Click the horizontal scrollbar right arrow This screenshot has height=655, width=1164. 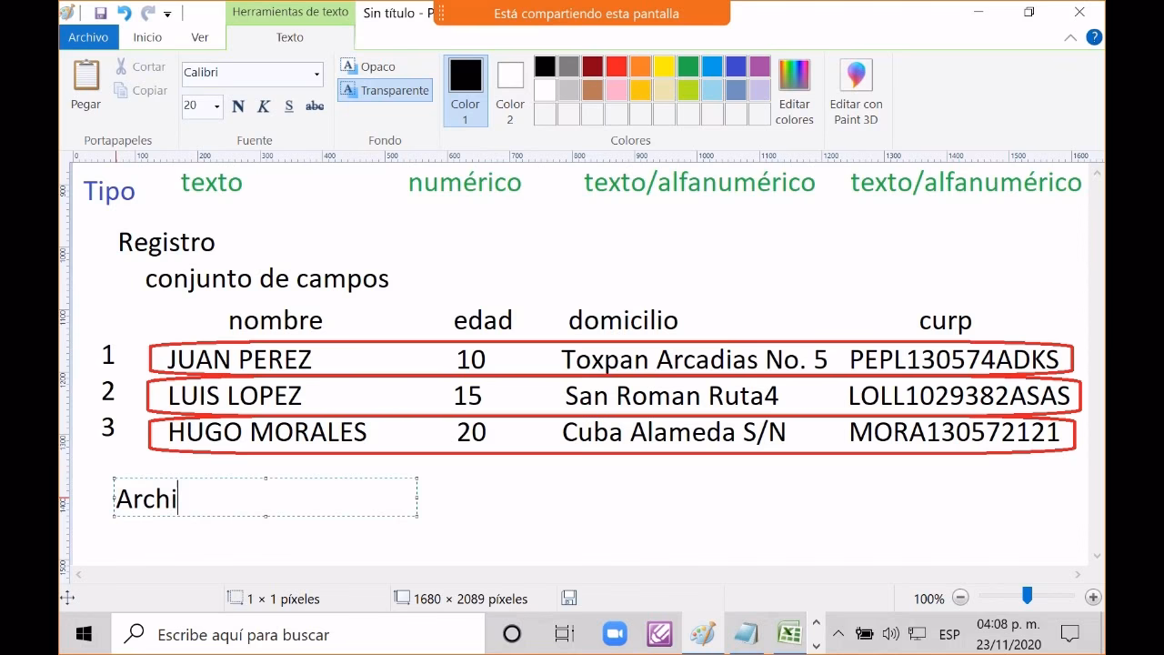click(x=1079, y=574)
